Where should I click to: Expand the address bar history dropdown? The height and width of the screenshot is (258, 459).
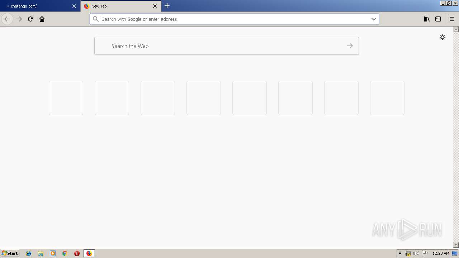[374, 19]
